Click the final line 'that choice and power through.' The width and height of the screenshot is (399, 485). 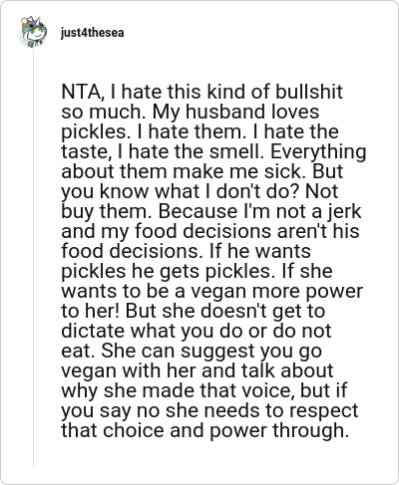204,430
